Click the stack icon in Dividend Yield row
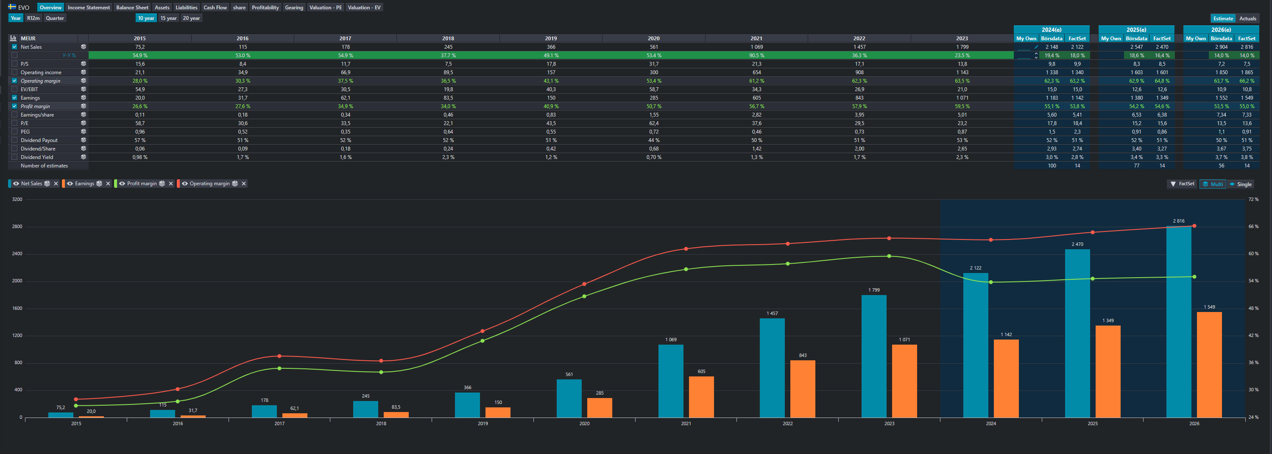The height and width of the screenshot is (454, 1272). (x=84, y=157)
